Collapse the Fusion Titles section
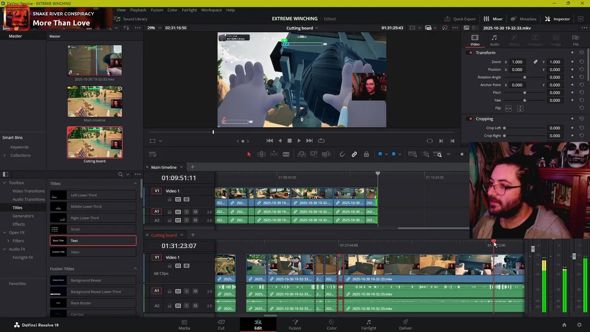The image size is (590, 332). (x=135, y=269)
